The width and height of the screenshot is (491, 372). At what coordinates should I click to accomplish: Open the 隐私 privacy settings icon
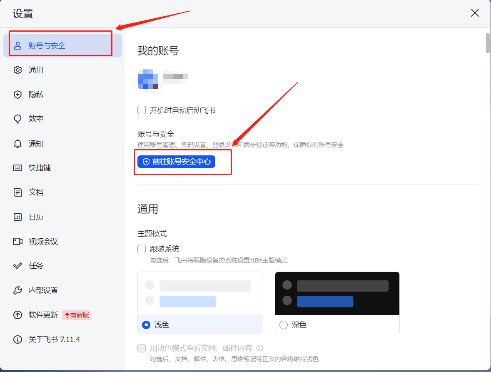click(x=17, y=95)
